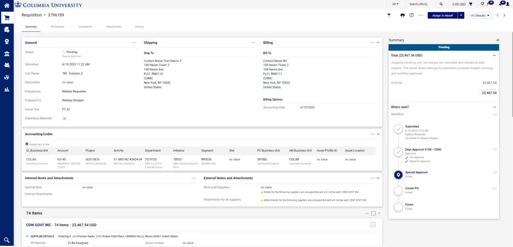Click the Create PO workflow step
513x247 pixels.
(412, 188)
